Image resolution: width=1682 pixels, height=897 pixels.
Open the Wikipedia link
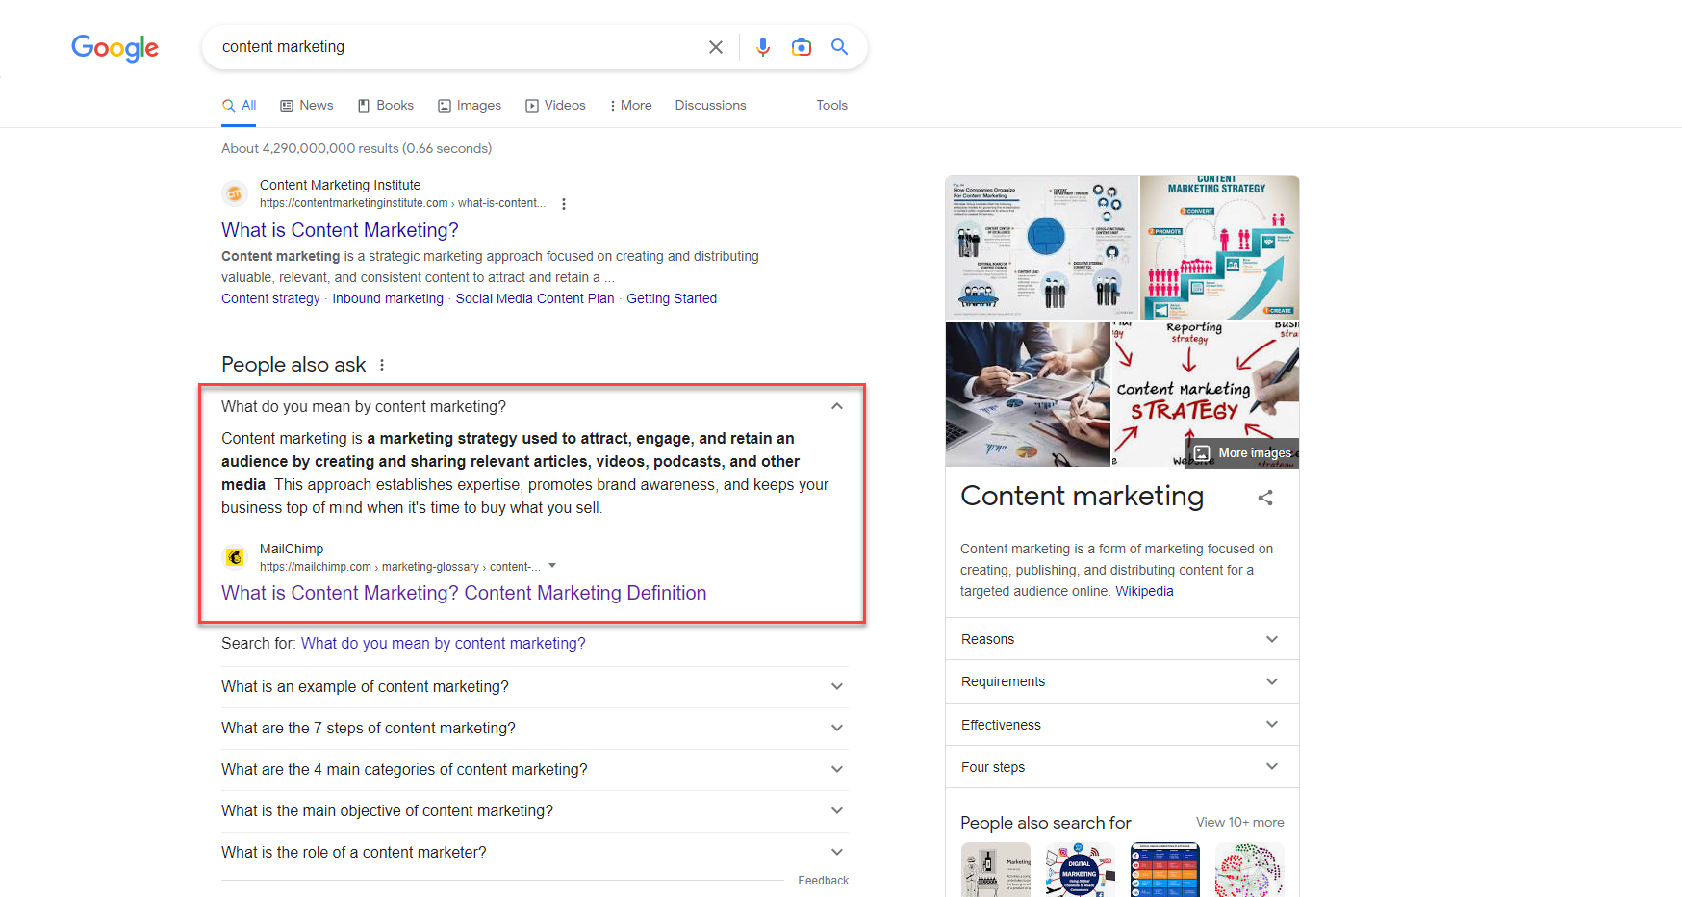pos(1144,592)
